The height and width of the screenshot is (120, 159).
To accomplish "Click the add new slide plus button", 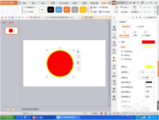I will 10,109.
